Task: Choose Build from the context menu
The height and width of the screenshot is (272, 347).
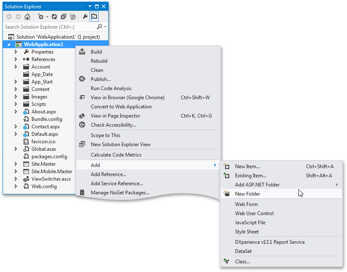Action: pos(96,52)
